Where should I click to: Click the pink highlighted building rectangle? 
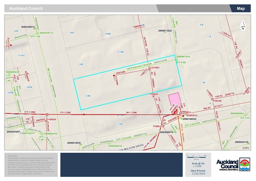click(x=174, y=100)
